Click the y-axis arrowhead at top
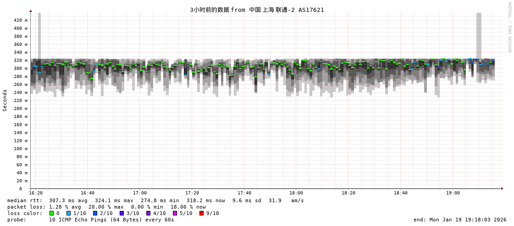This screenshot has width=514, height=226. point(31,11)
